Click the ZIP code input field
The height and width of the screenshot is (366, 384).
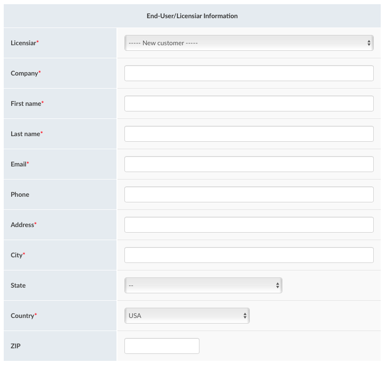162,346
